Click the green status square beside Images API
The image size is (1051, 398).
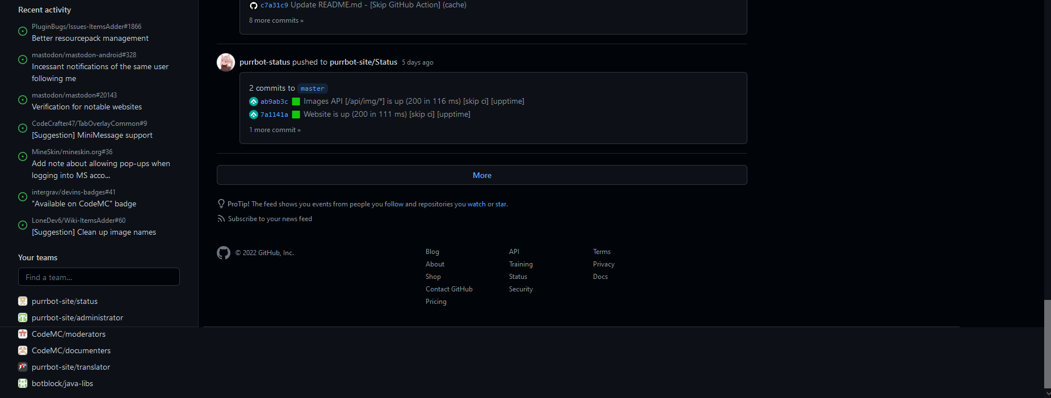pyautogui.click(x=296, y=101)
